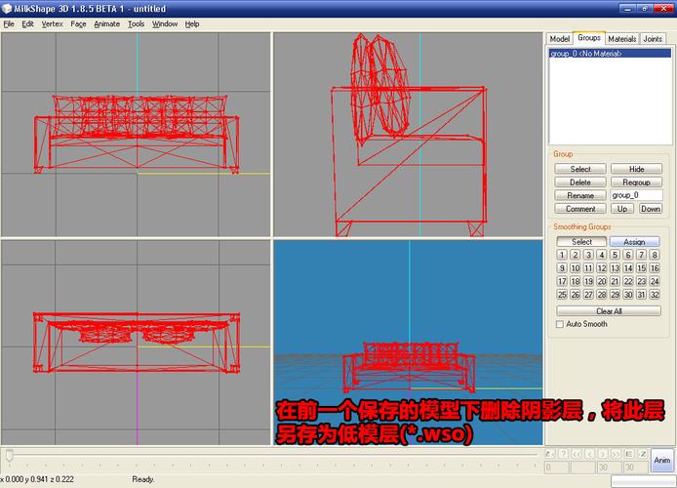
Task: Expand the Animate menu
Action: click(x=106, y=23)
